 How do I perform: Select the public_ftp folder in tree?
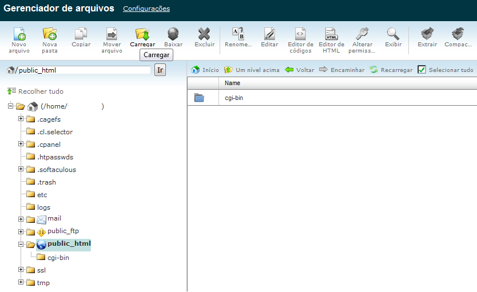[x=63, y=231]
